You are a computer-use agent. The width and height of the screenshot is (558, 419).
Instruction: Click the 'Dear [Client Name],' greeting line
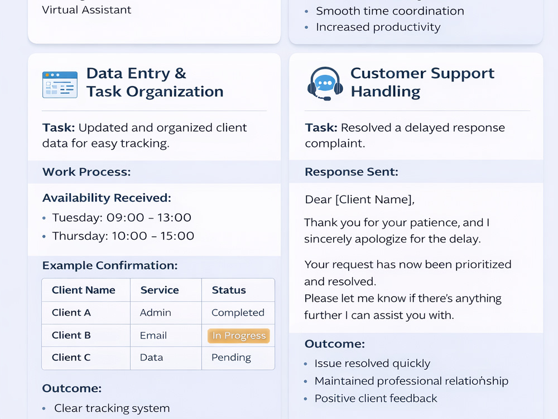[x=359, y=199]
